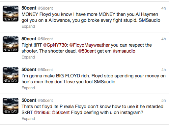Open the @FloydMayweather mention link
The width and height of the screenshot is (169, 126).
(90, 45)
